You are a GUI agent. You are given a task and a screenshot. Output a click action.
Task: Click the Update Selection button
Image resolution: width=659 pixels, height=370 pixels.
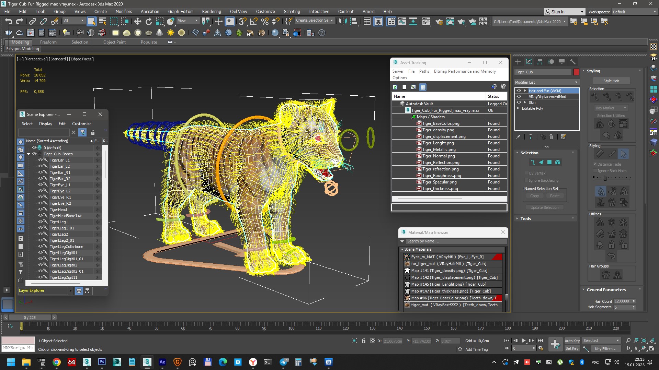(x=544, y=207)
